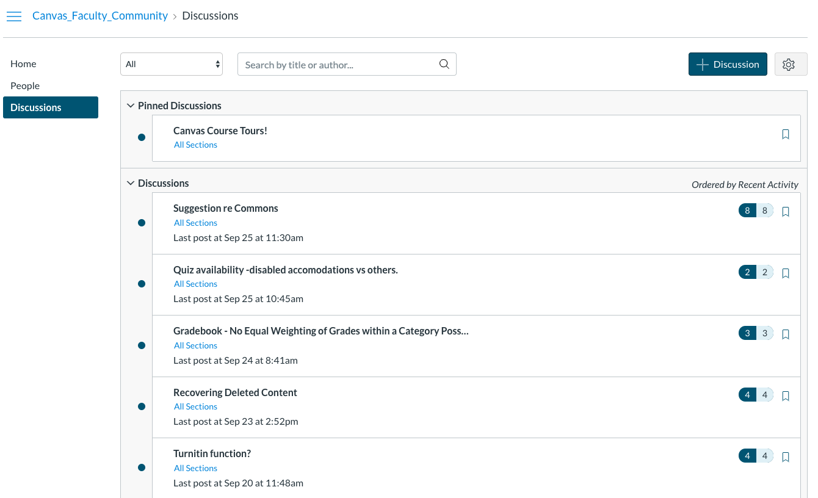Toggle the unread dot for Suggestion re Commons

[x=142, y=223]
